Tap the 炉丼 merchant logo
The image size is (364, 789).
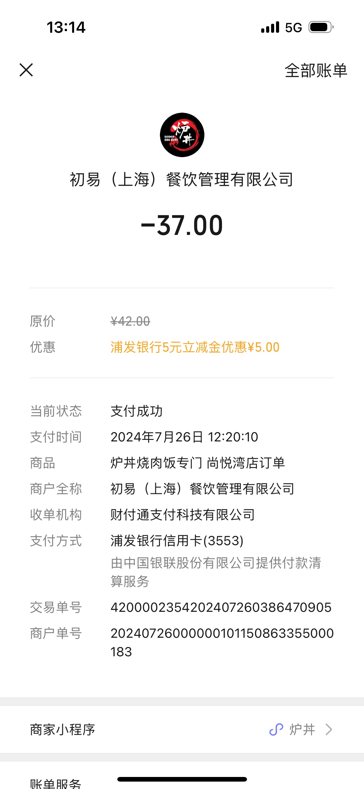(182, 135)
